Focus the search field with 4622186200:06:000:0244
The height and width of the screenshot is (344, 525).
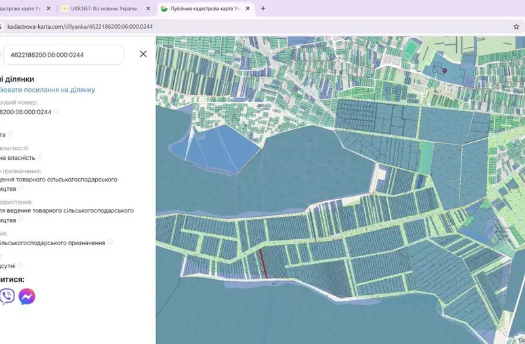(x=63, y=55)
